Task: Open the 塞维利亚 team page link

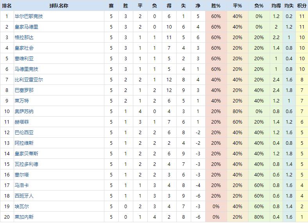Action: click(24, 59)
